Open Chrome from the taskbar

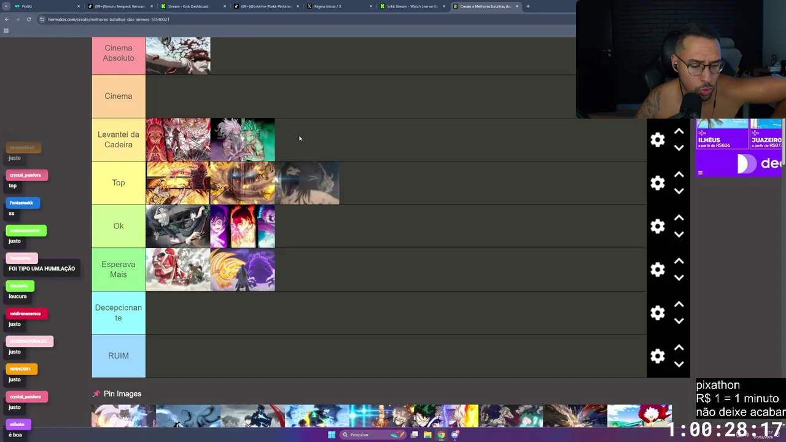(441, 435)
